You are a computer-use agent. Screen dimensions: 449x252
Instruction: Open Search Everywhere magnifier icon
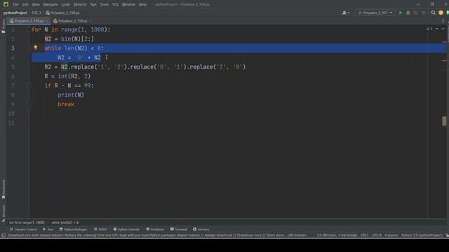pos(434,13)
